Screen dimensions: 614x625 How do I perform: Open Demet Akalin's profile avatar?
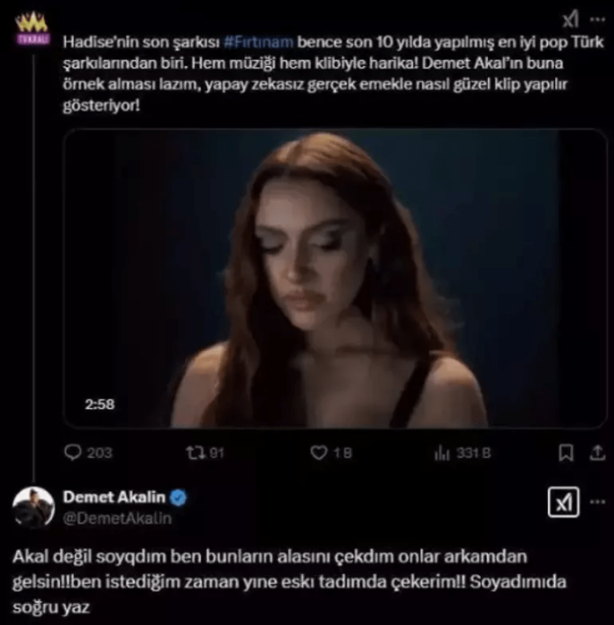[33, 507]
